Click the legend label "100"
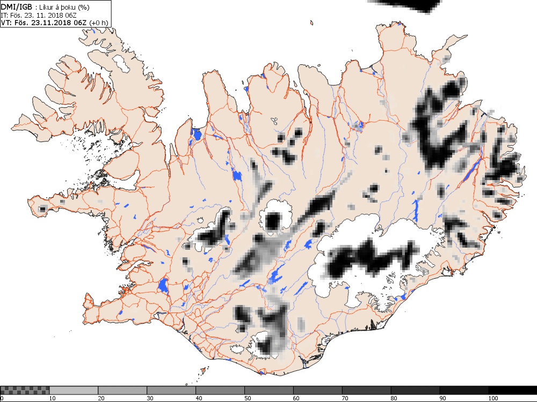 [493, 398]
